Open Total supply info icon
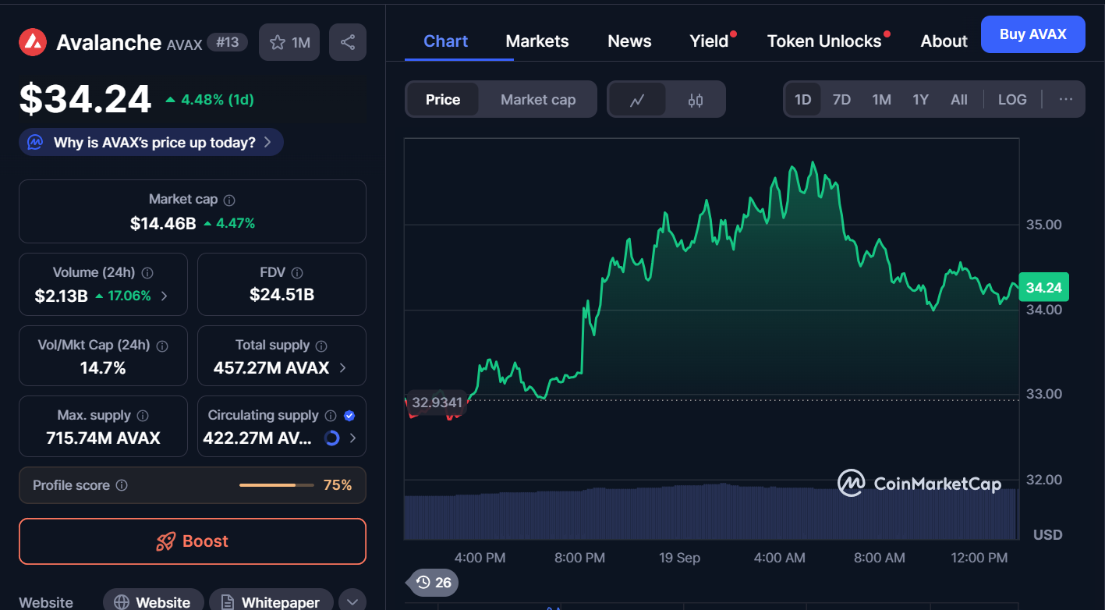This screenshot has width=1105, height=610. pos(321,346)
